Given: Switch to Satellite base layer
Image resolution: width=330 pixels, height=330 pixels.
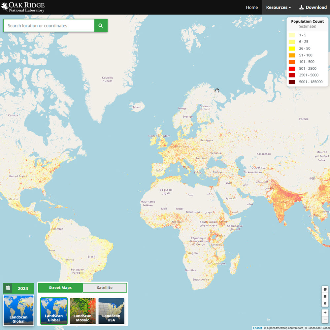Looking at the screenshot, I should [x=105, y=288].
